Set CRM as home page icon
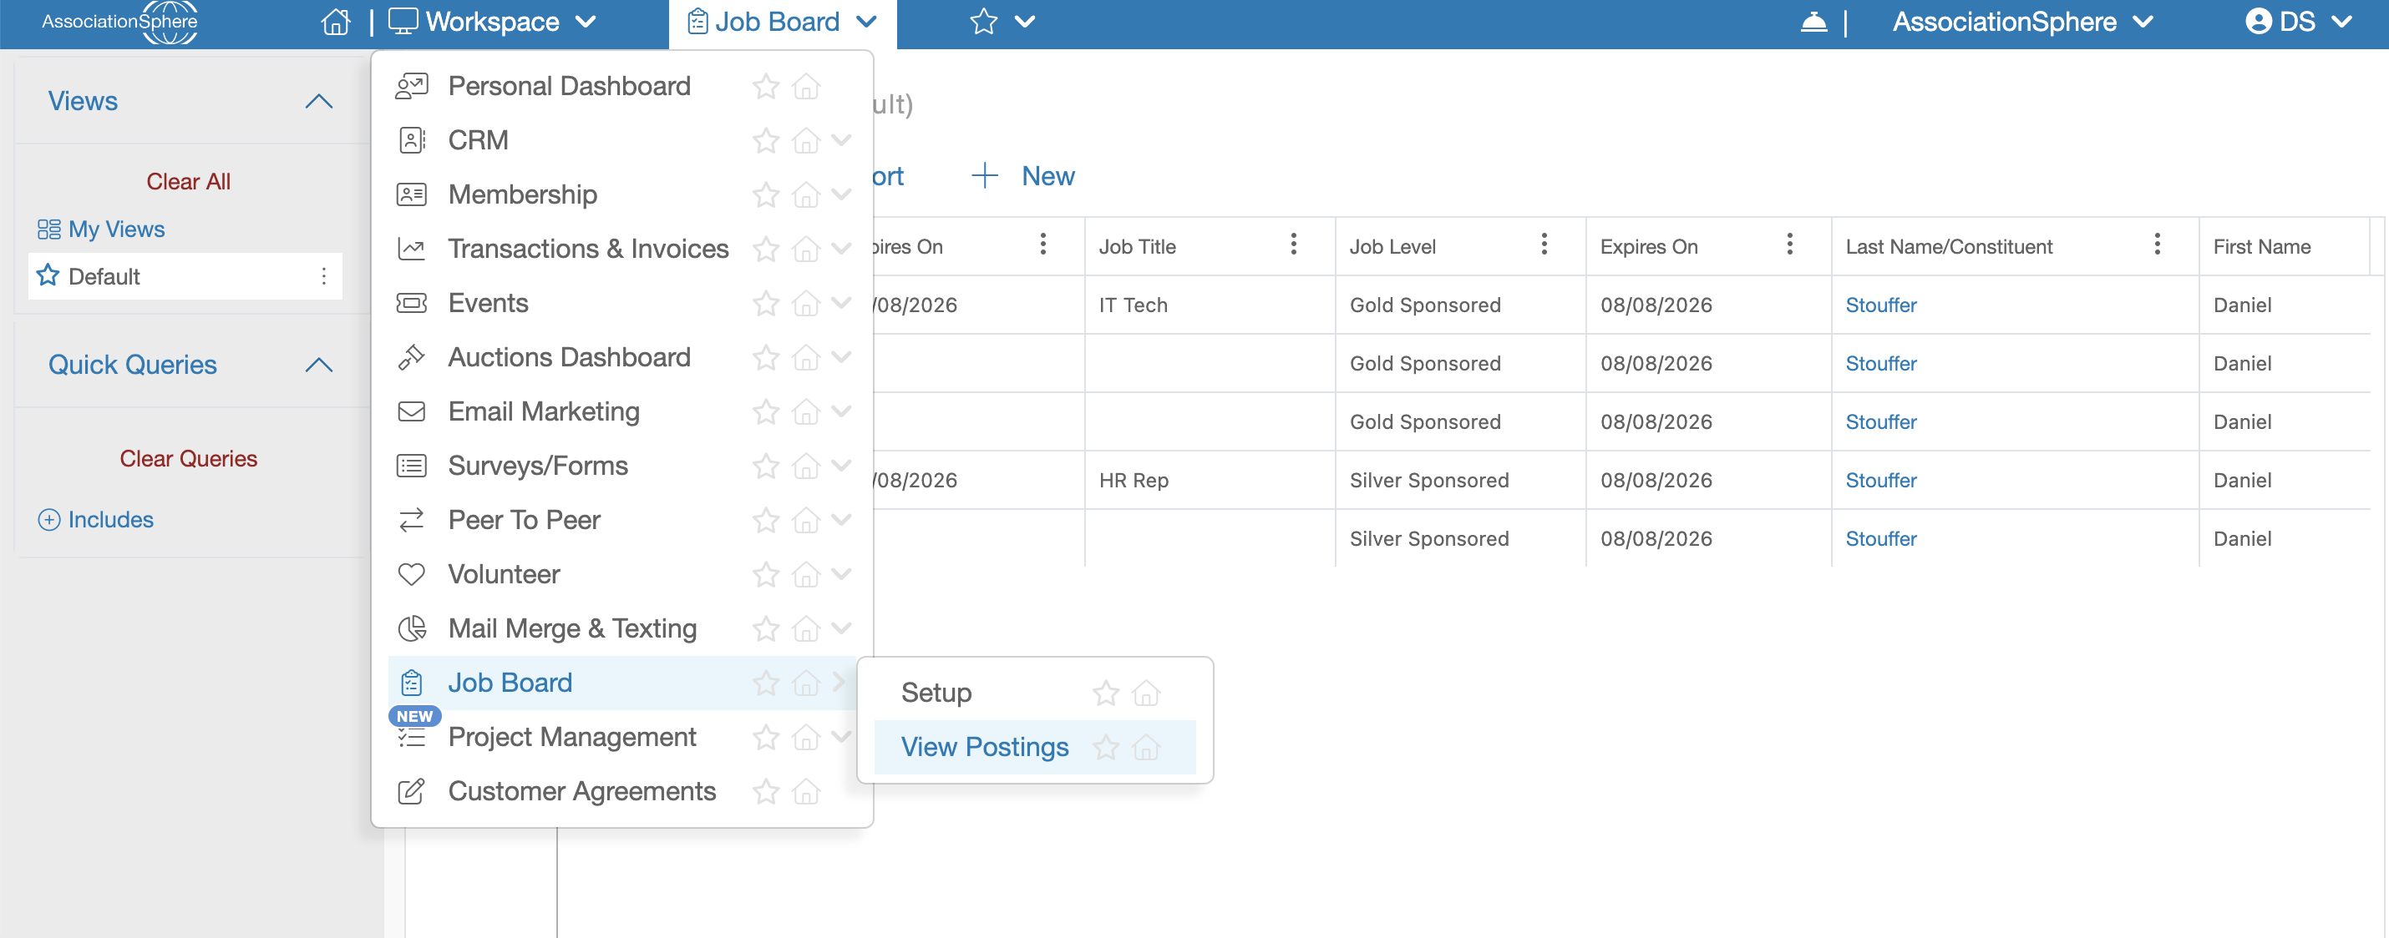Screen dimensions: 2389x938 click(x=806, y=141)
